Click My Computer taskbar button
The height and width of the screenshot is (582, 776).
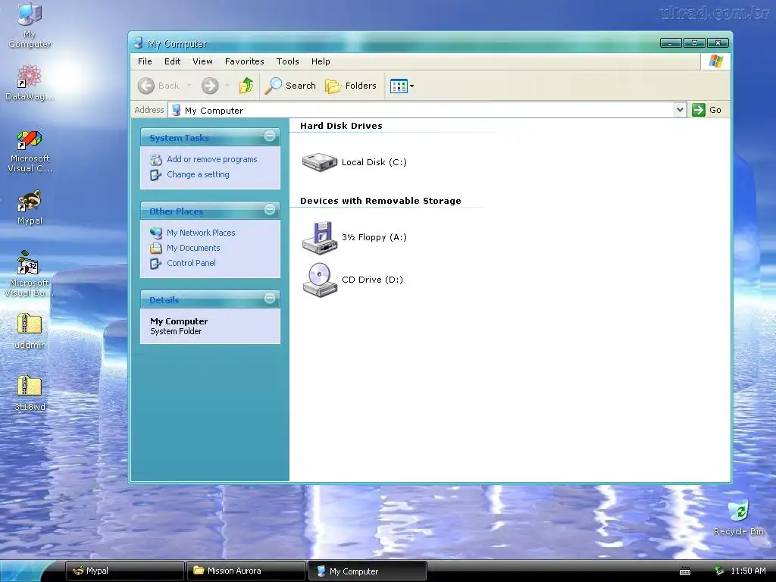[x=368, y=571]
